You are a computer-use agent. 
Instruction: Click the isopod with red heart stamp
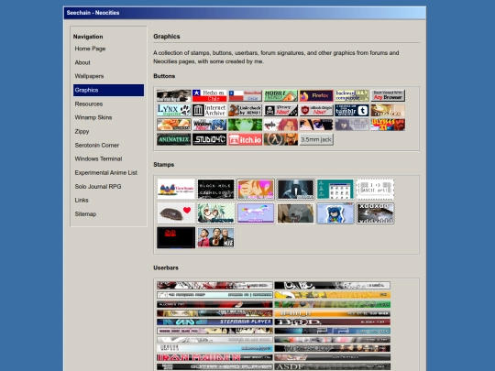176,213
